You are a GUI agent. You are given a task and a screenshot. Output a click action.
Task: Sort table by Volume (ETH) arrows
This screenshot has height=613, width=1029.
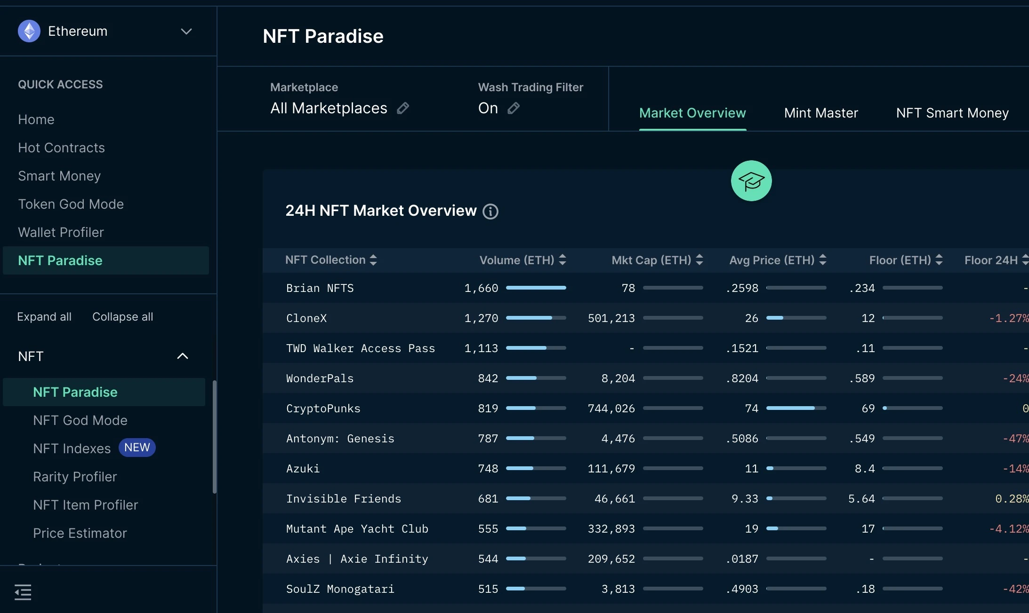tap(563, 260)
